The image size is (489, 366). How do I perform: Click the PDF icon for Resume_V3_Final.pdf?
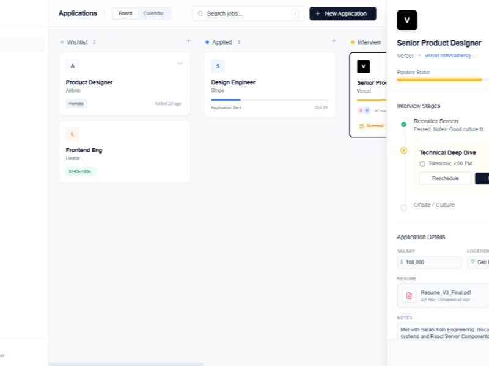tap(409, 295)
